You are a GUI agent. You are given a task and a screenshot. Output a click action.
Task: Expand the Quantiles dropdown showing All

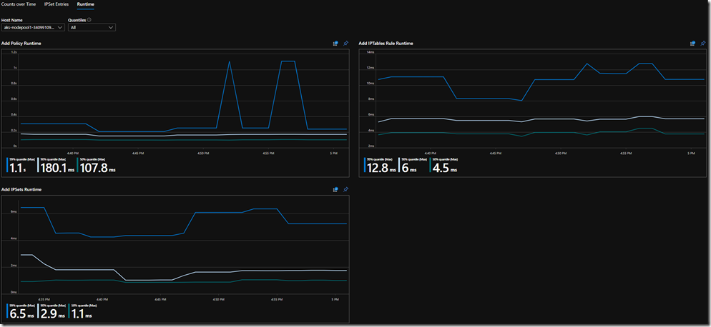click(92, 28)
